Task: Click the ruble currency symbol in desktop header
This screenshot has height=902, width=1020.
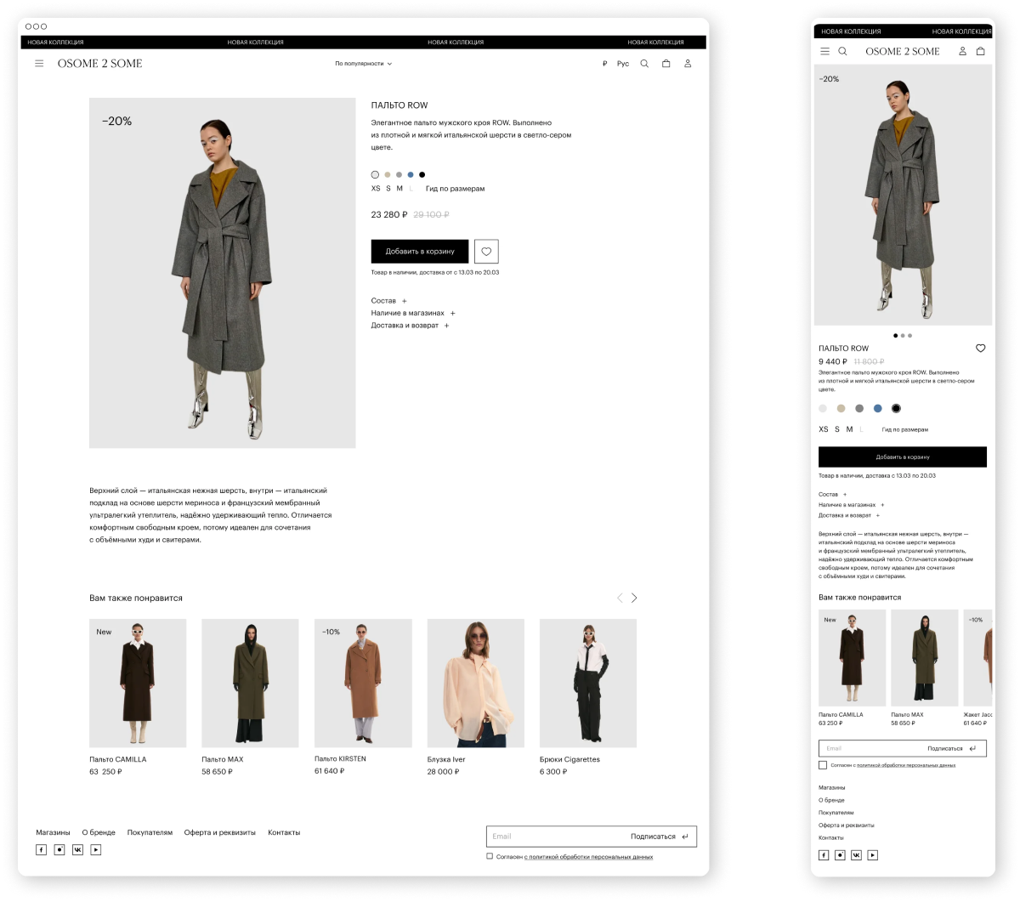Action: click(x=604, y=64)
